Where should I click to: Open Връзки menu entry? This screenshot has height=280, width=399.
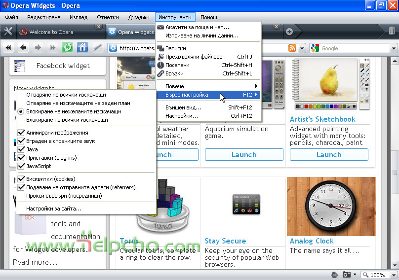[x=208, y=73]
